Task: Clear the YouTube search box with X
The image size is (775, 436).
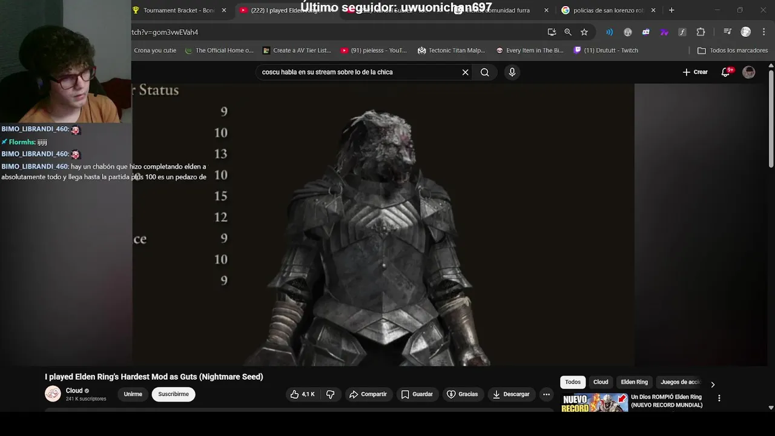Action: (465, 72)
